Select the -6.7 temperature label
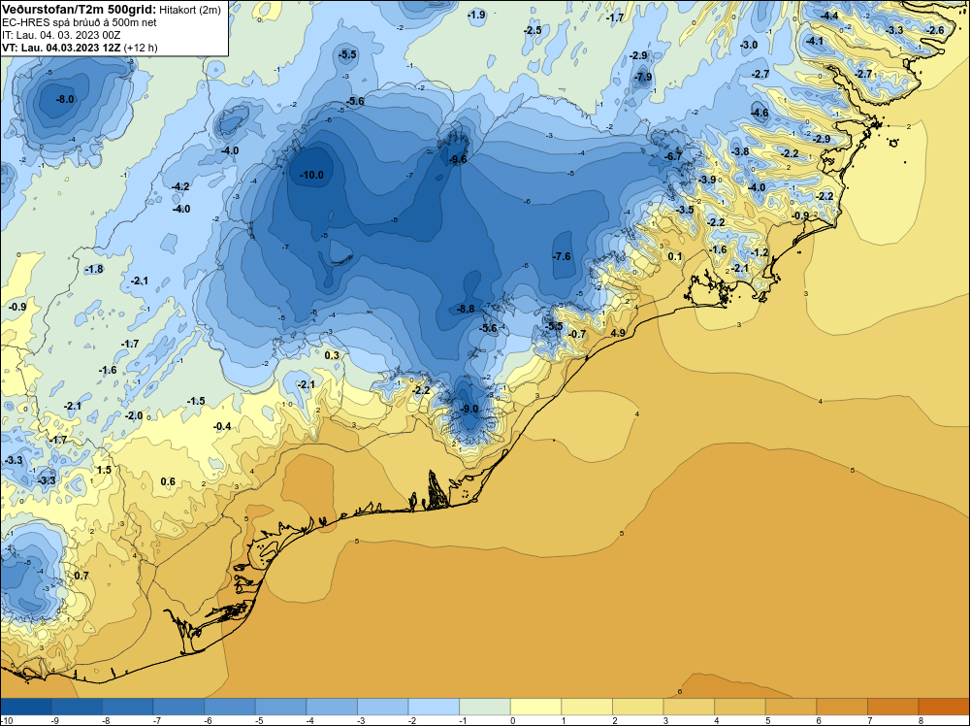The height and width of the screenshot is (726, 970). click(673, 156)
